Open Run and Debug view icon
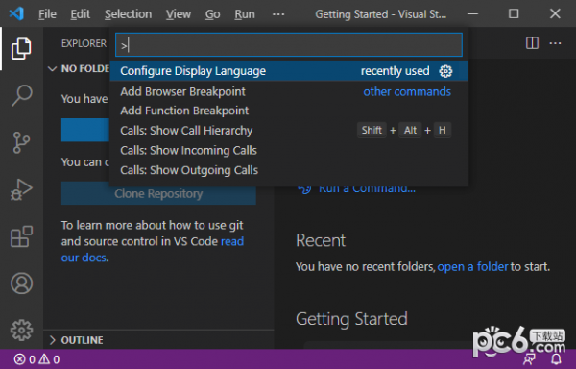576x369 pixels. coord(21,189)
